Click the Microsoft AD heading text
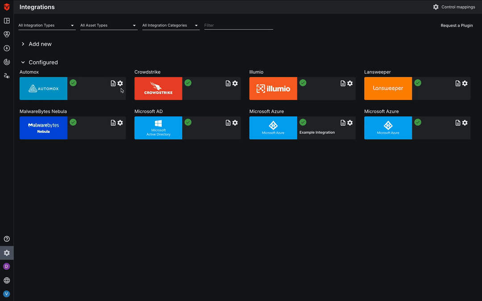This screenshot has width=482, height=301. tap(149, 111)
